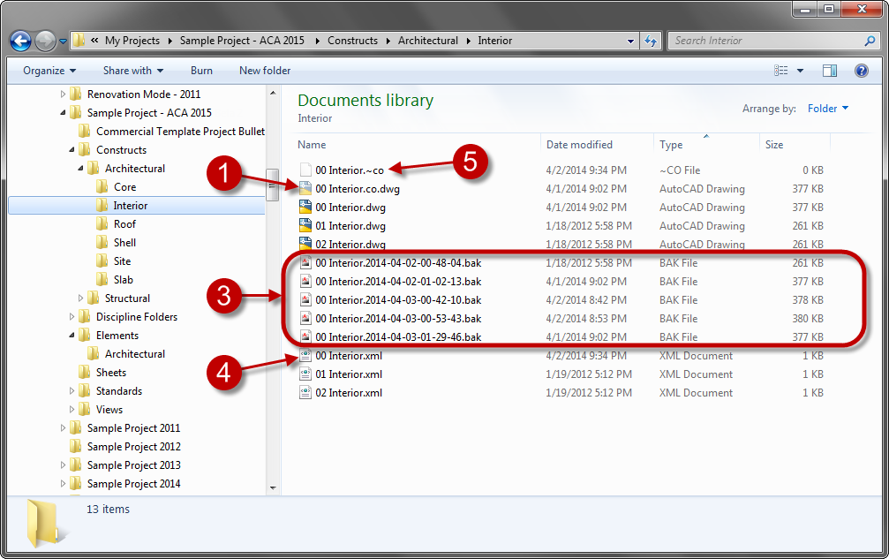The image size is (889, 559).
Task: Click the Back navigation arrow
Action: point(19,40)
